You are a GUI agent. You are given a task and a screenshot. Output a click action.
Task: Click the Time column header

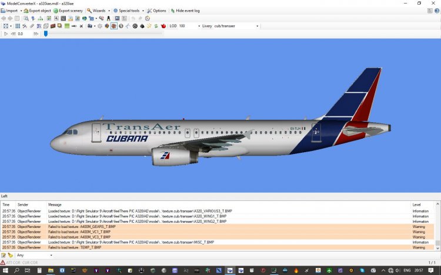pyautogui.click(x=6, y=204)
